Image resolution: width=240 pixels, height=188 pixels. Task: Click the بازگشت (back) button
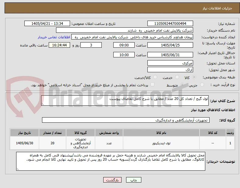click(x=112, y=180)
